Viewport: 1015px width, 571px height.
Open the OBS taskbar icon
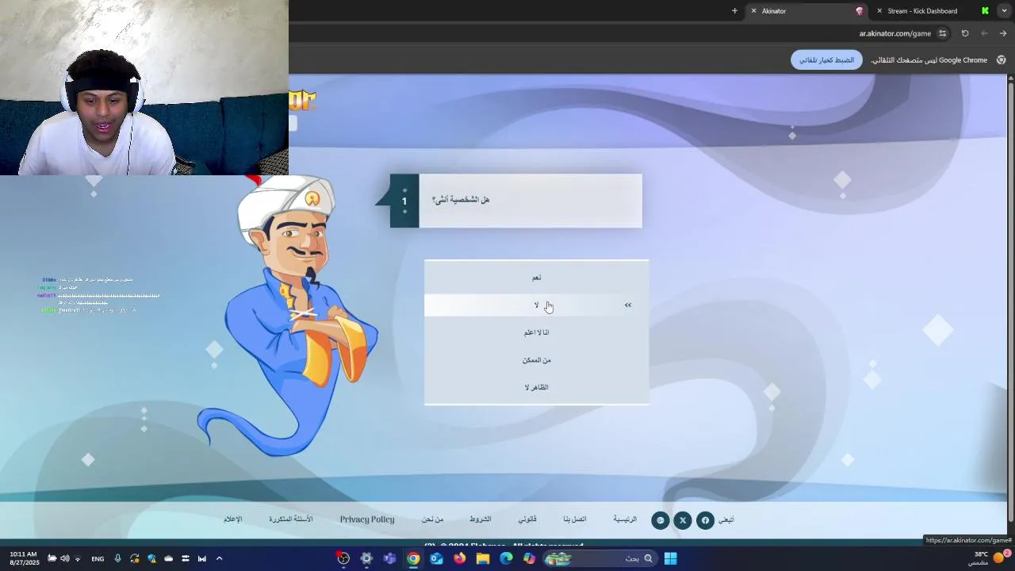[x=343, y=558]
